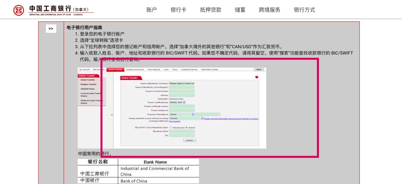Click the Payee's Account Number field
The width and height of the screenshot is (402, 184).
pyautogui.click(x=182, y=91)
